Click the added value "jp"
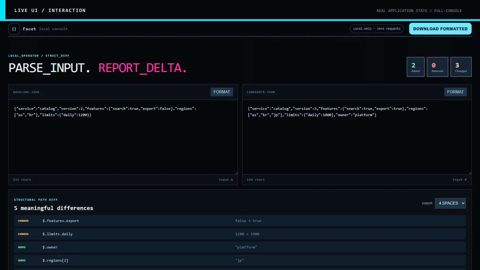Screen dimensions: 480x270 pos(239,260)
